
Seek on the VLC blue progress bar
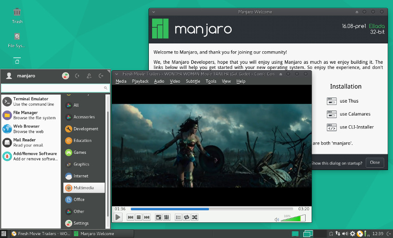pyautogui.click(x=212, y=209)
